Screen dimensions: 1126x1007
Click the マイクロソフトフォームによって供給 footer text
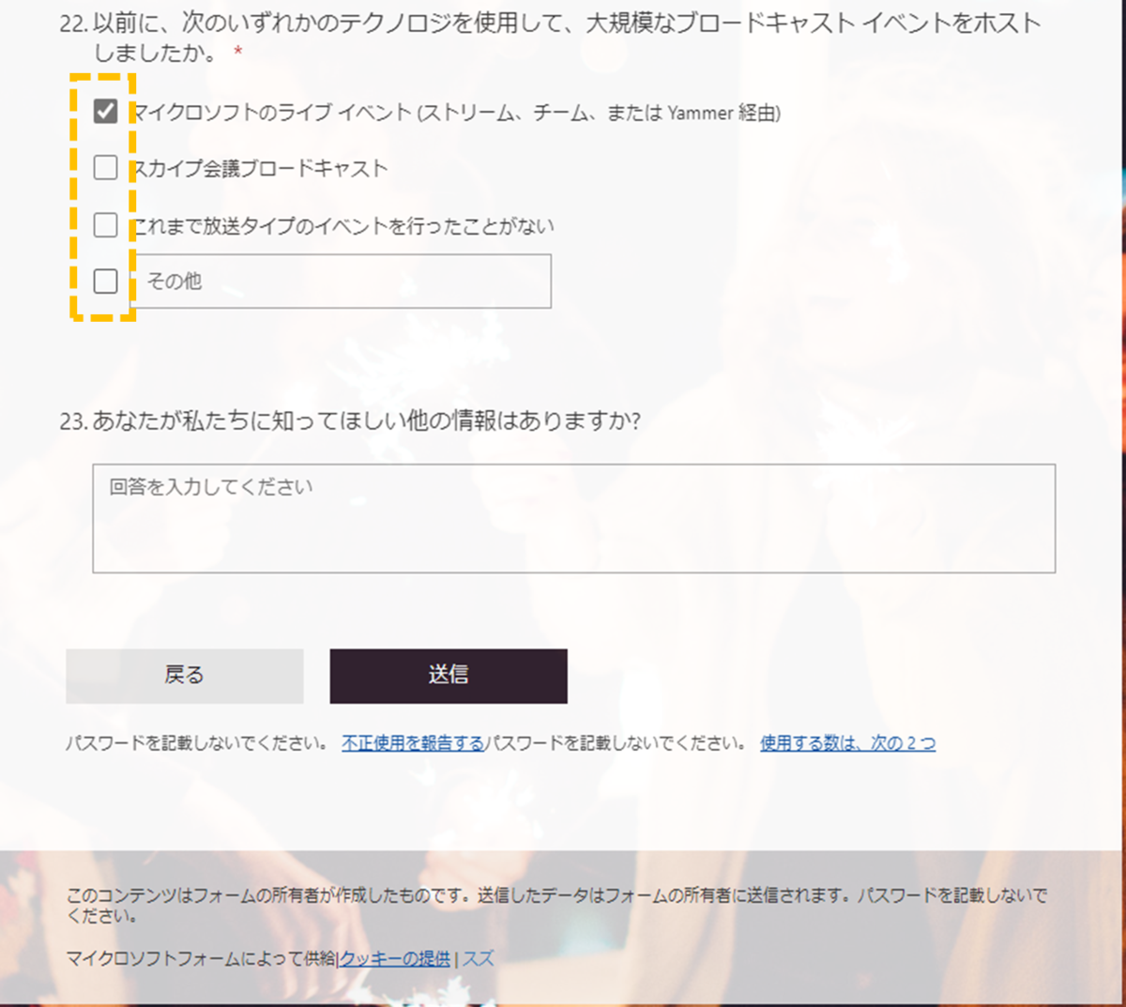(x=201, y=959)
